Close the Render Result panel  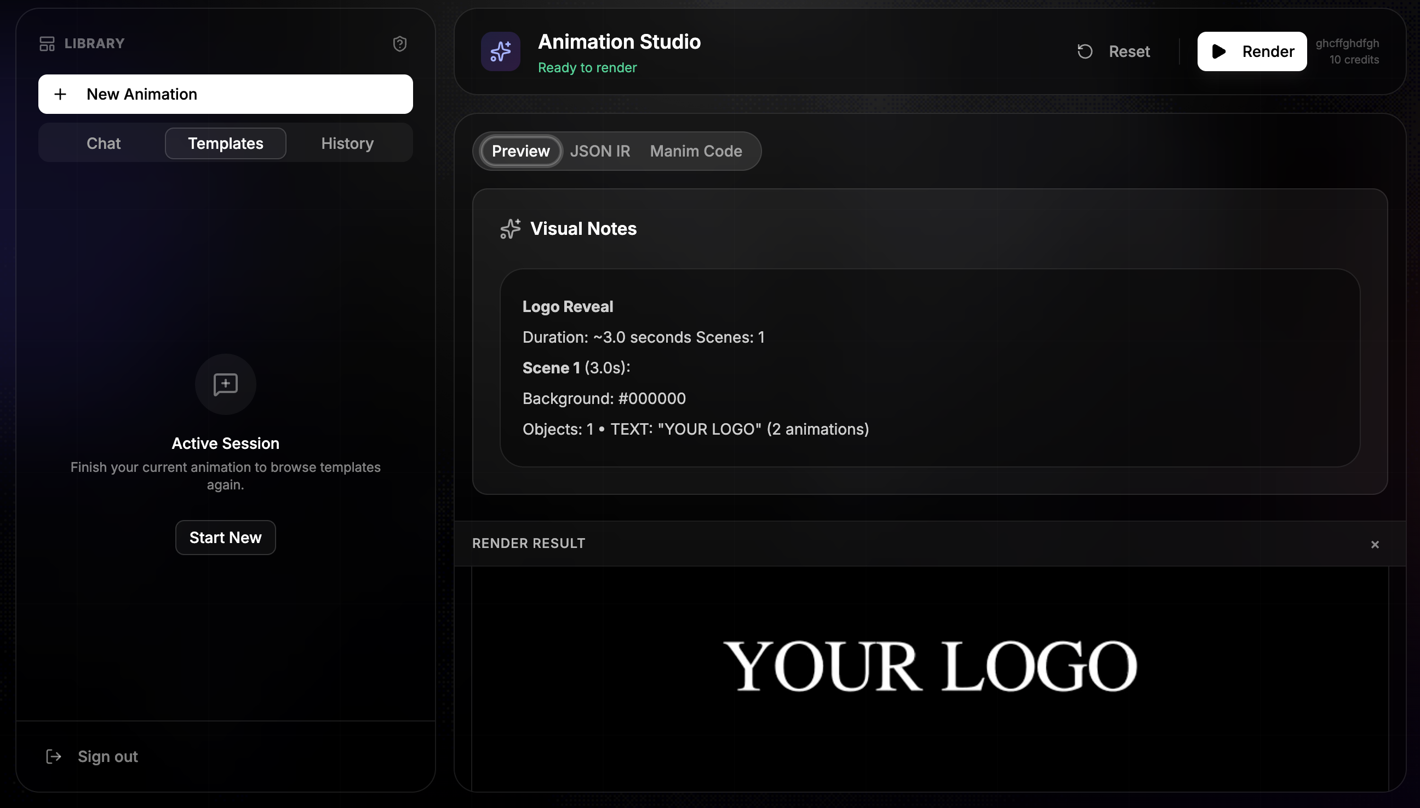(x=1375, y=544)
